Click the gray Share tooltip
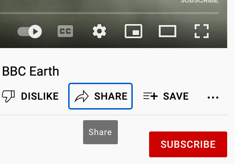The height and width of the screenshot is (164, 235). pos(100,132)
